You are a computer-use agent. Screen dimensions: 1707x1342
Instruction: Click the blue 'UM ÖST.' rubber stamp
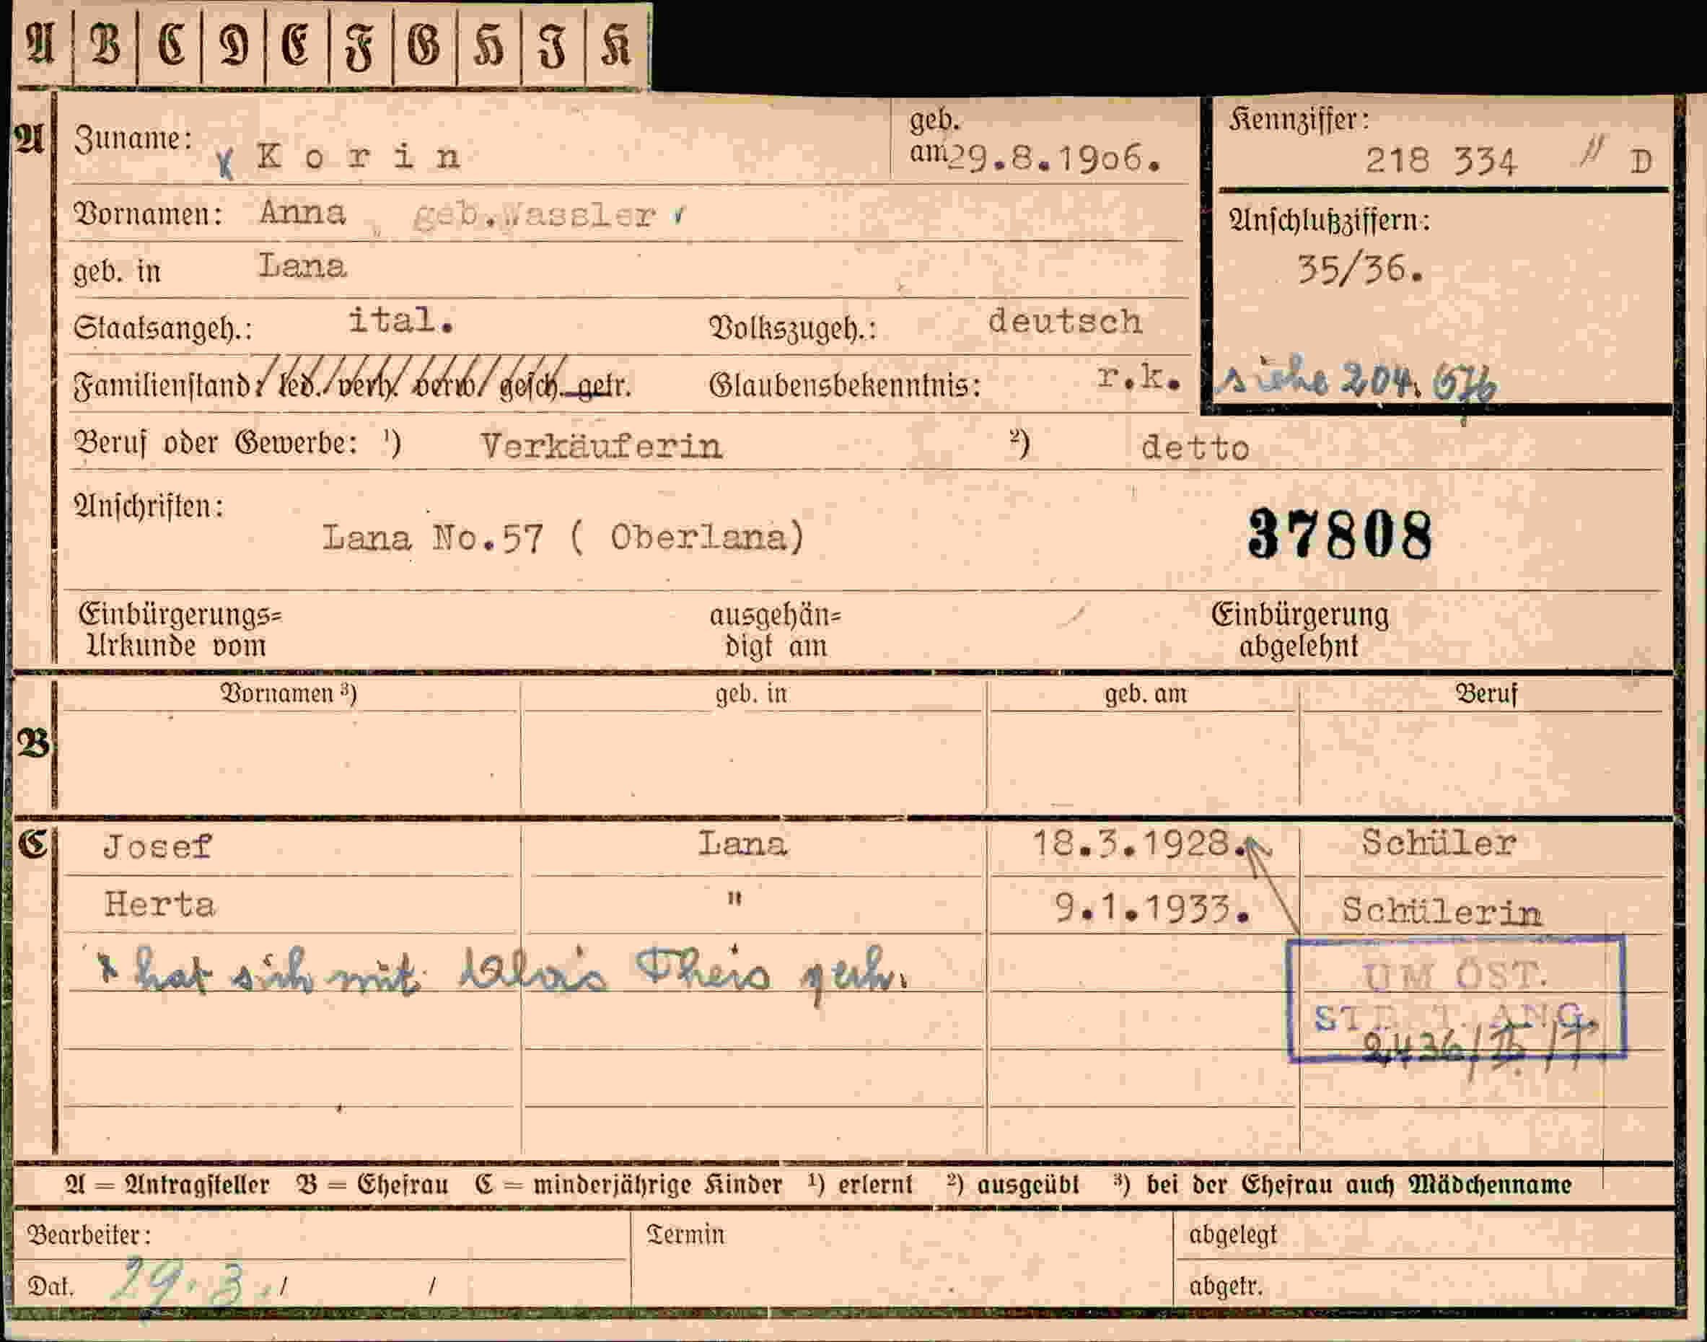tap(1456, 998)
